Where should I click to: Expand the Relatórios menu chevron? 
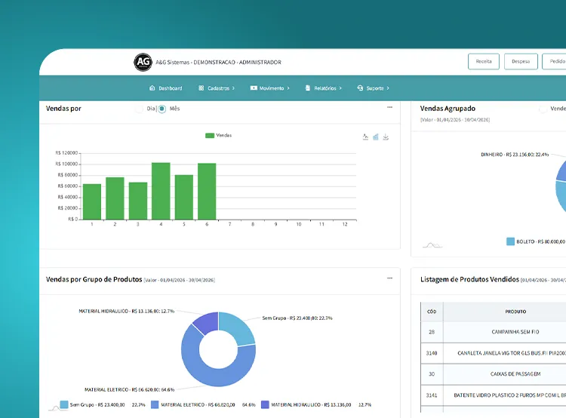[x=340, y=88]
